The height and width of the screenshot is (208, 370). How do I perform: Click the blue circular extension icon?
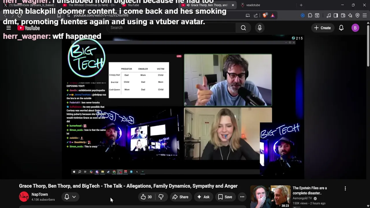click(x=303, y=15)
